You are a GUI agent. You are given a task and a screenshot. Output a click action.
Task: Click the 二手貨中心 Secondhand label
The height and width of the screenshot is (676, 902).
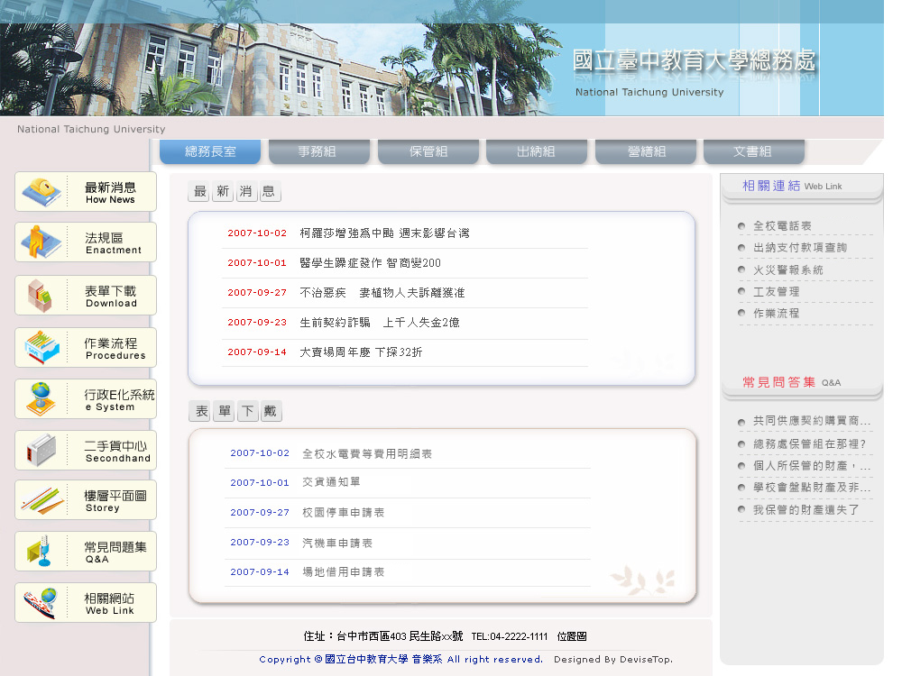pos(117,452)
